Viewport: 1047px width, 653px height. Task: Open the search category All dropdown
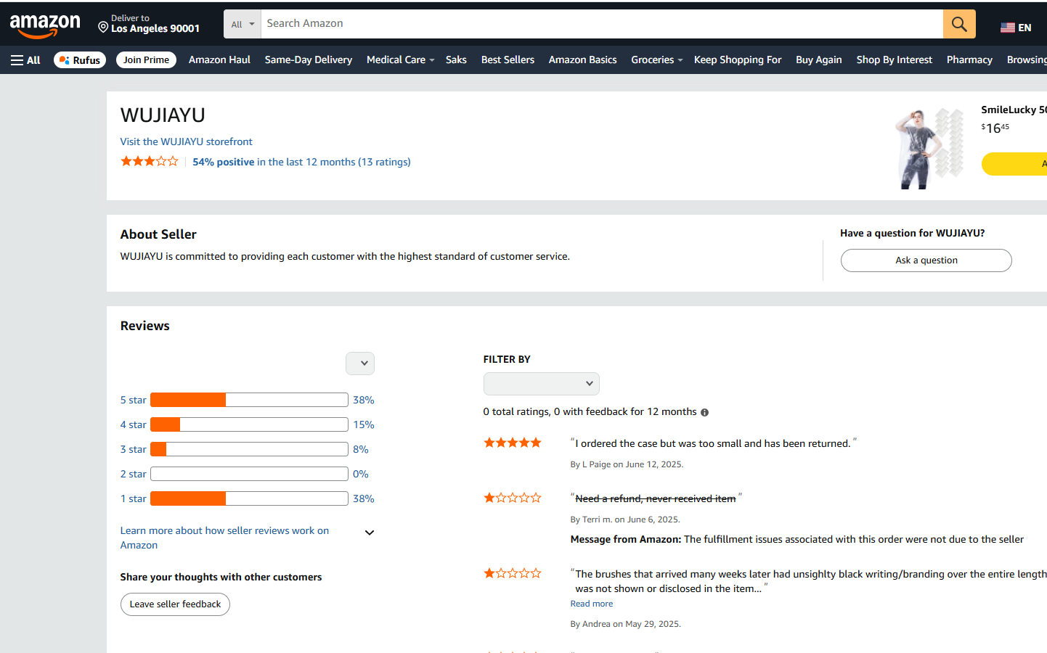[243, 24]
